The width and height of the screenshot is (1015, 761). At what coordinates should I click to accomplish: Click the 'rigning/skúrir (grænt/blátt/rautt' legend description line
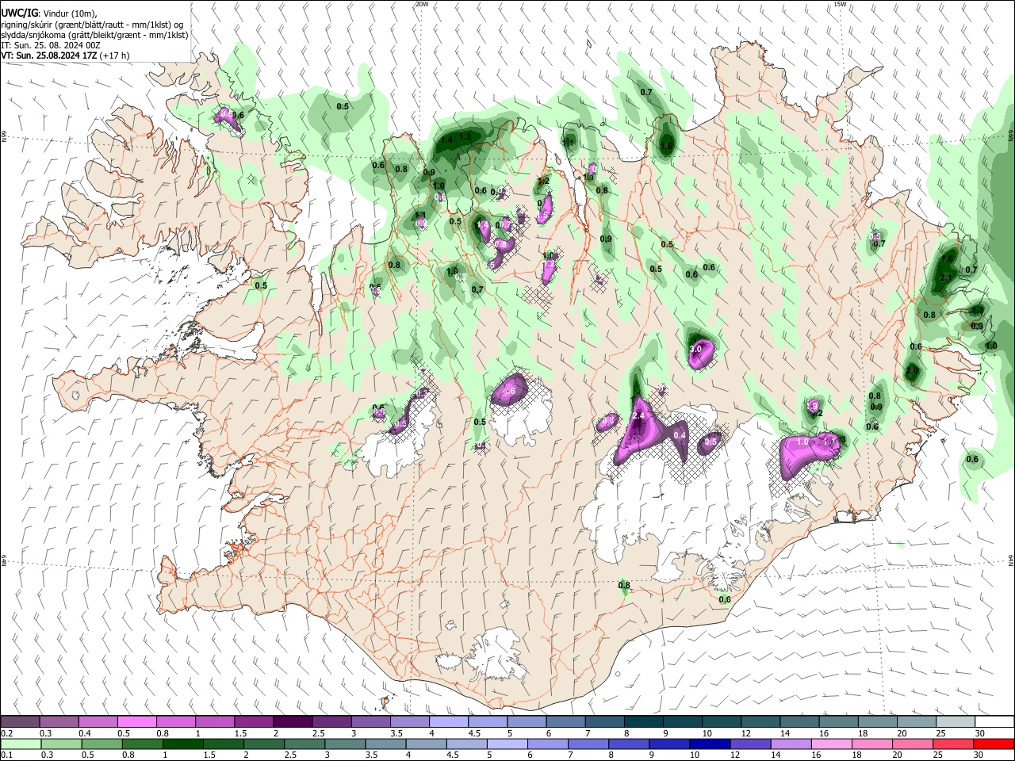click(x=92, y=25)
